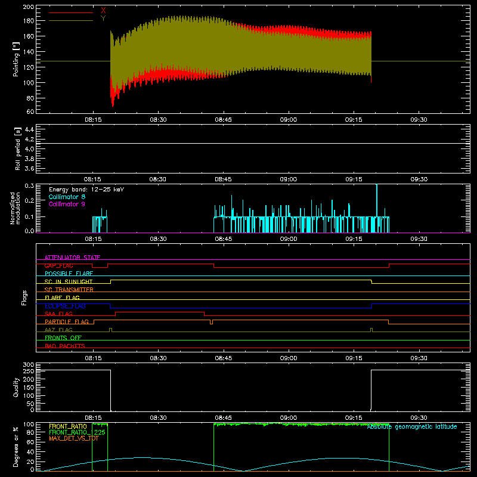The image size is (477, 477).
Task: Click the olive Y legend line sample
Action: pyautogui.click(x=71, y=21)
